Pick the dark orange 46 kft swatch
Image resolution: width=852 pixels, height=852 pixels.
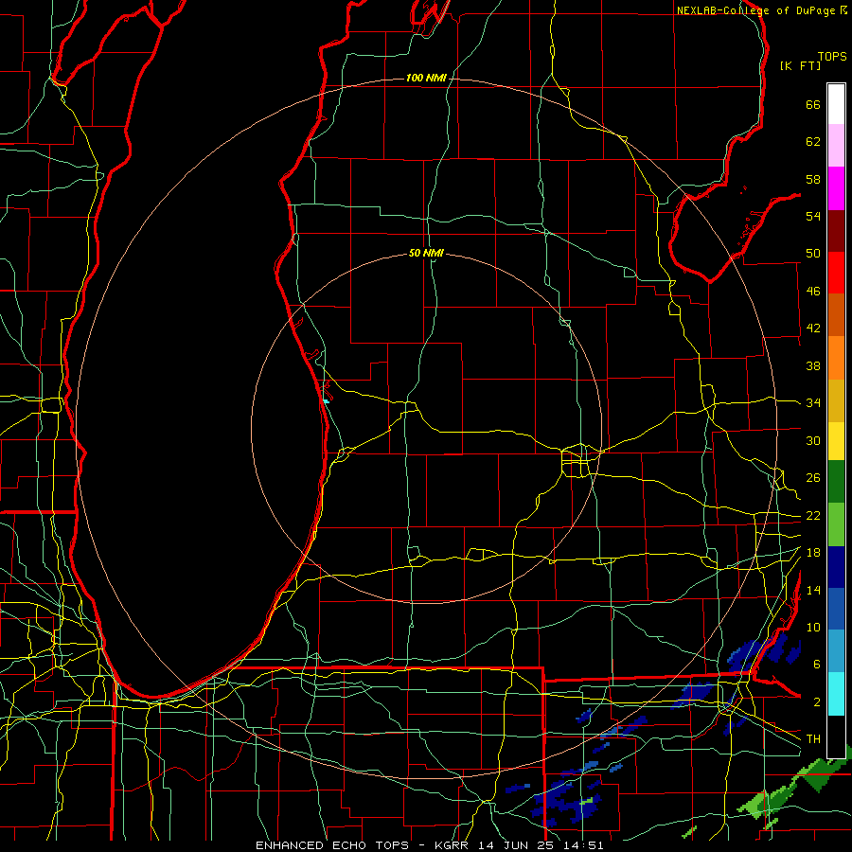coord(836,314)
